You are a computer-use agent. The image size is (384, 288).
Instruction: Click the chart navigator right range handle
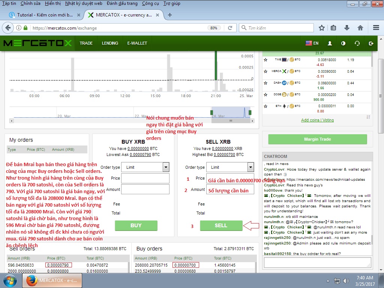coord(250,112)
